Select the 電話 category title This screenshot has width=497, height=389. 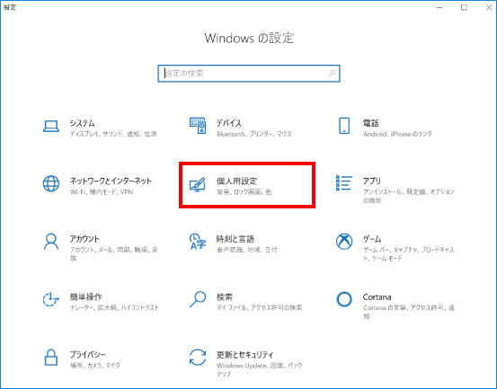click(371, 123)
